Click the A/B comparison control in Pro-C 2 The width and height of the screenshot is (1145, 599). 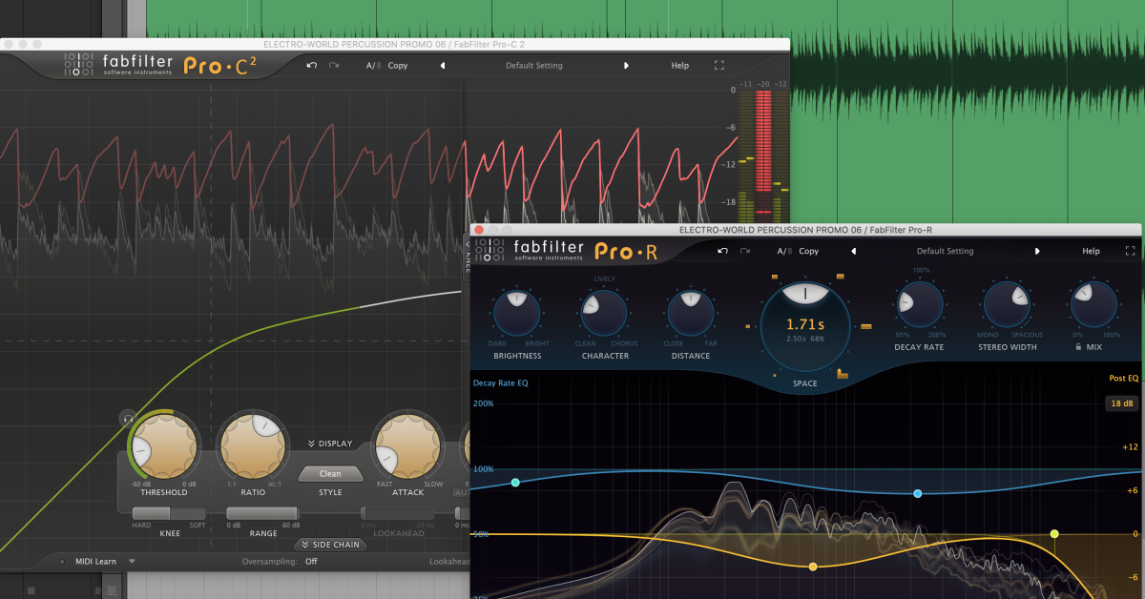[373, 65]
